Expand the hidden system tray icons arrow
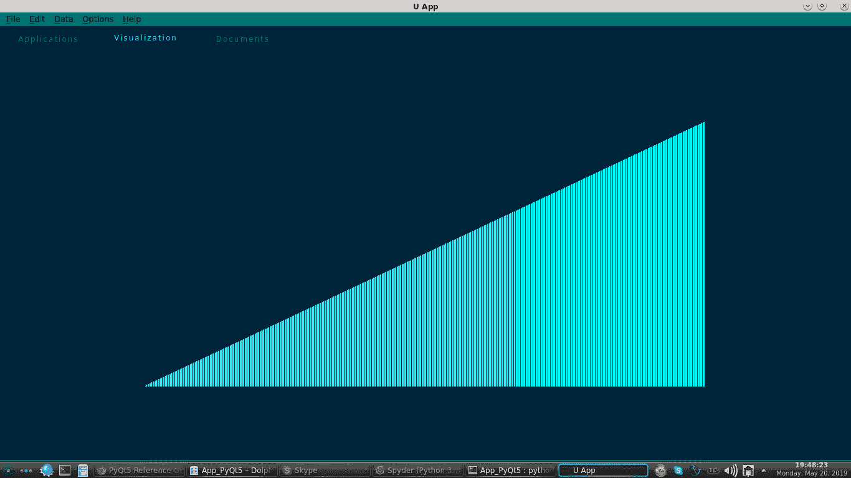This screenshot has height=478, width=851. pos(764,471)
